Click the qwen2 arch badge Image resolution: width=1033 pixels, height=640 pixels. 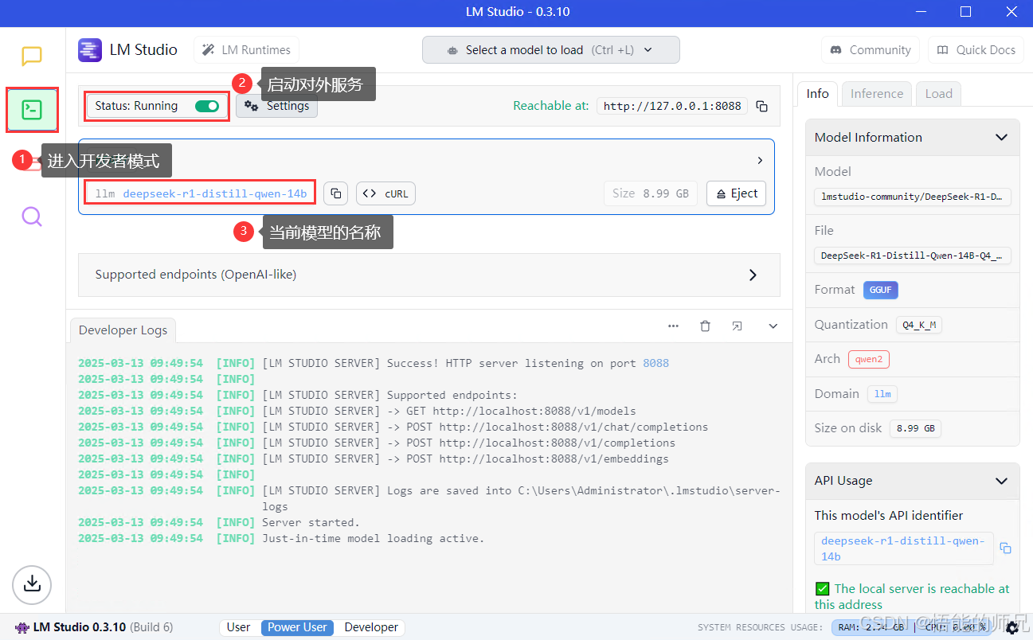(869, 359)
